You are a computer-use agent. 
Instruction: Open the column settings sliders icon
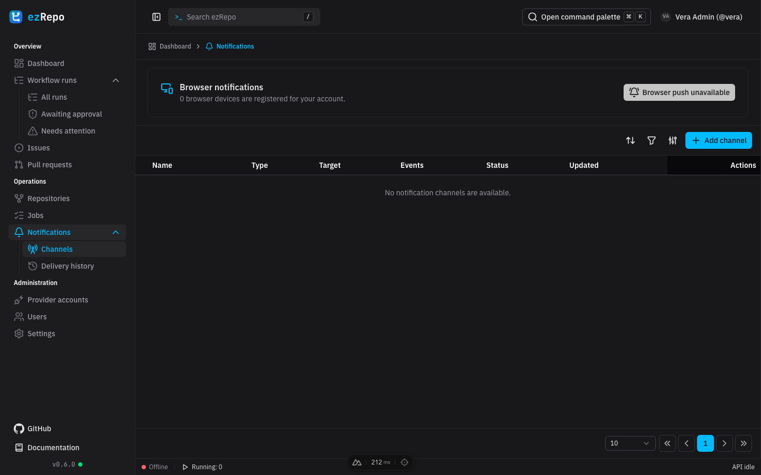click(673, 140)
